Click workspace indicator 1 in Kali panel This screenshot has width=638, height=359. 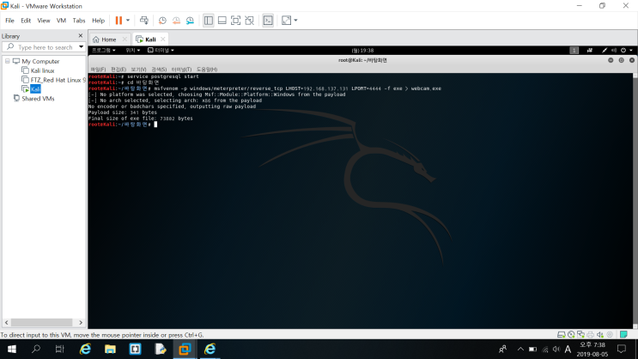tap(574, 50)
